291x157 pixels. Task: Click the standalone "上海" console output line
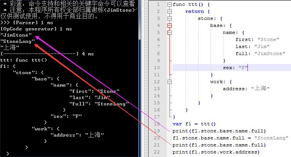click(10, 48)
